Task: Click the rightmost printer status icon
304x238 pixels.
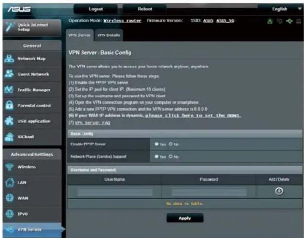Action: (x=299, y=21)
